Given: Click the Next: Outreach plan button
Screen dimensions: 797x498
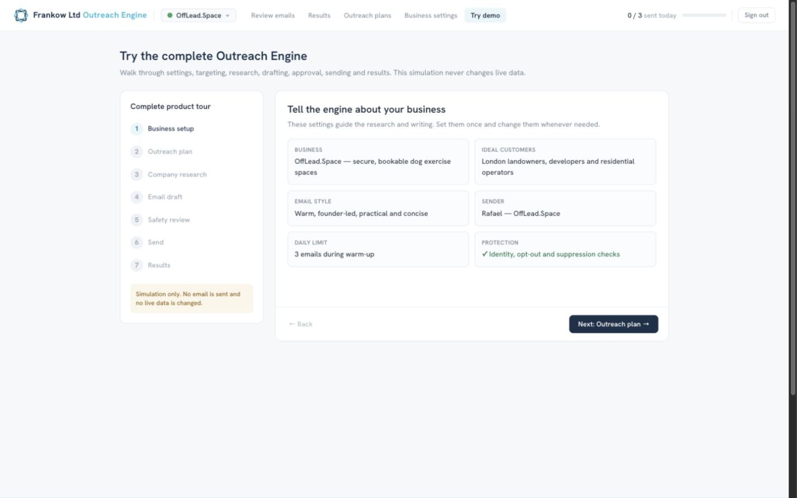Looking at the screenshot, I should (x=614, y=324).
